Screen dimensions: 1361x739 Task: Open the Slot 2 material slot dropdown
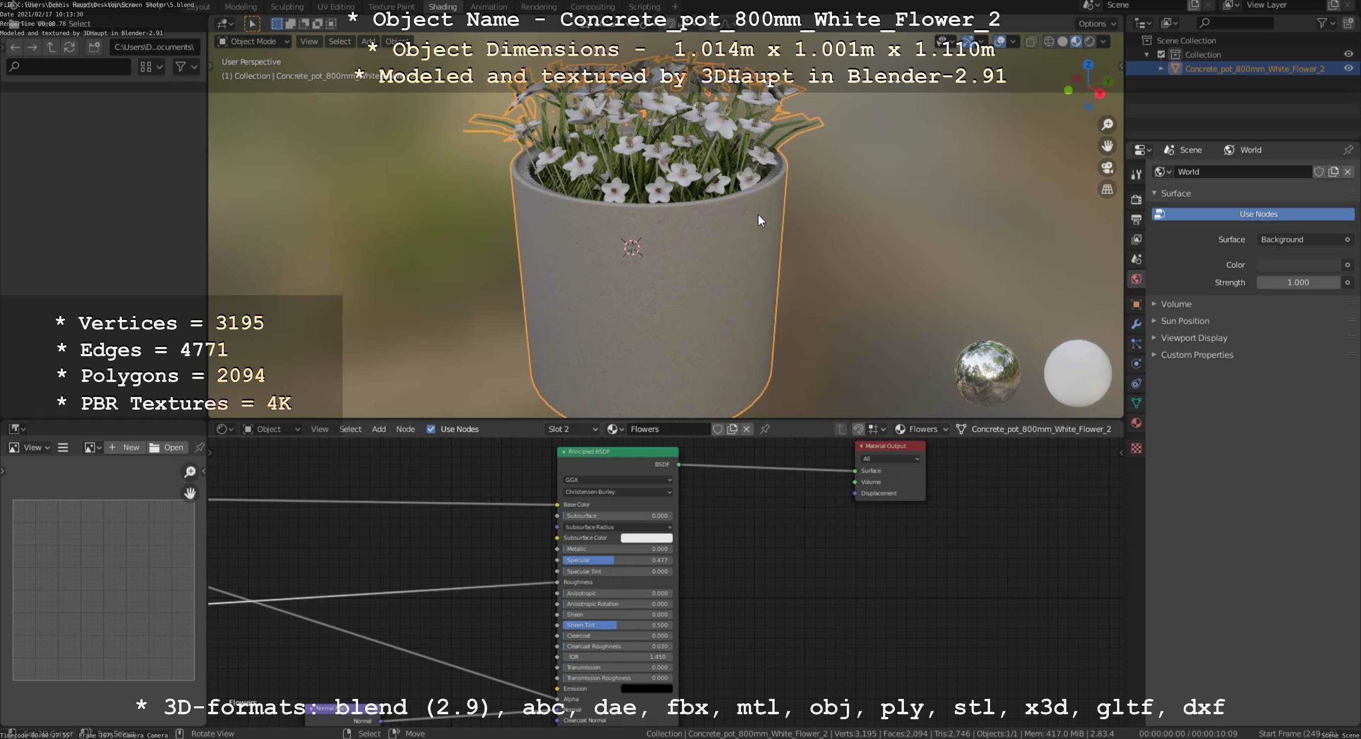click(x=572, y=429)
